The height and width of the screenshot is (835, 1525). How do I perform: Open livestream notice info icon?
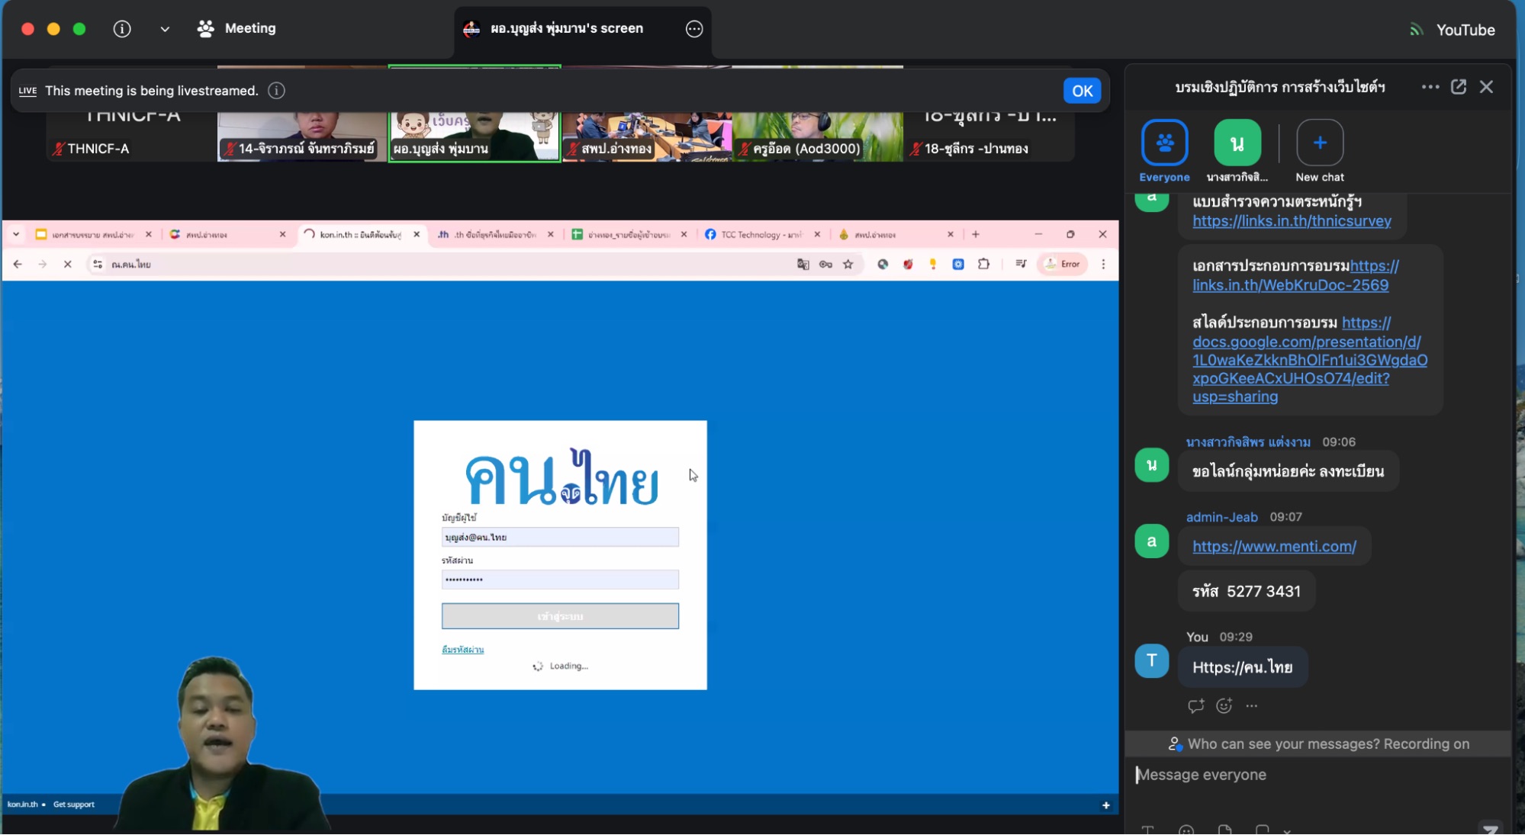pos(276,91)
